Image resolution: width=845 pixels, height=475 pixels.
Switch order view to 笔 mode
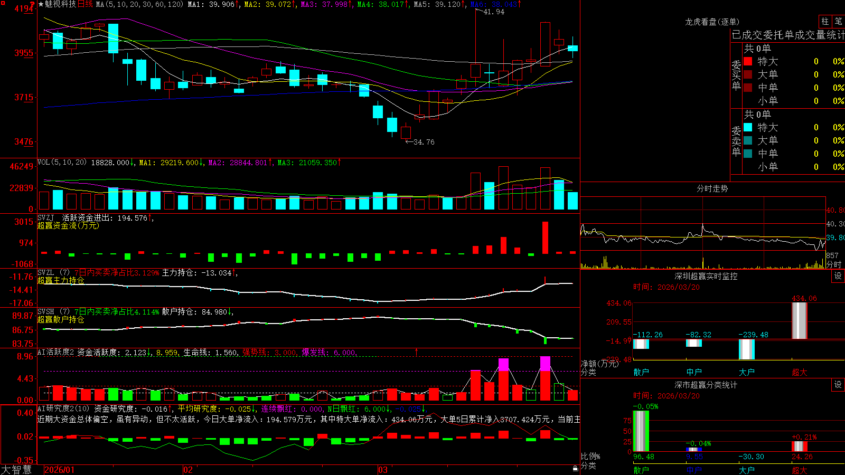click(838, 21)
